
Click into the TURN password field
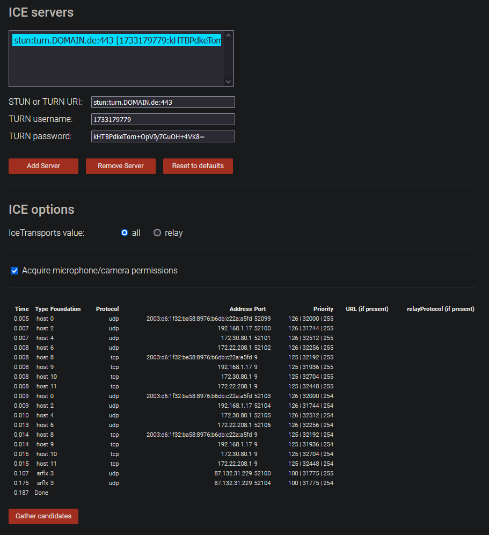point(163,136)
